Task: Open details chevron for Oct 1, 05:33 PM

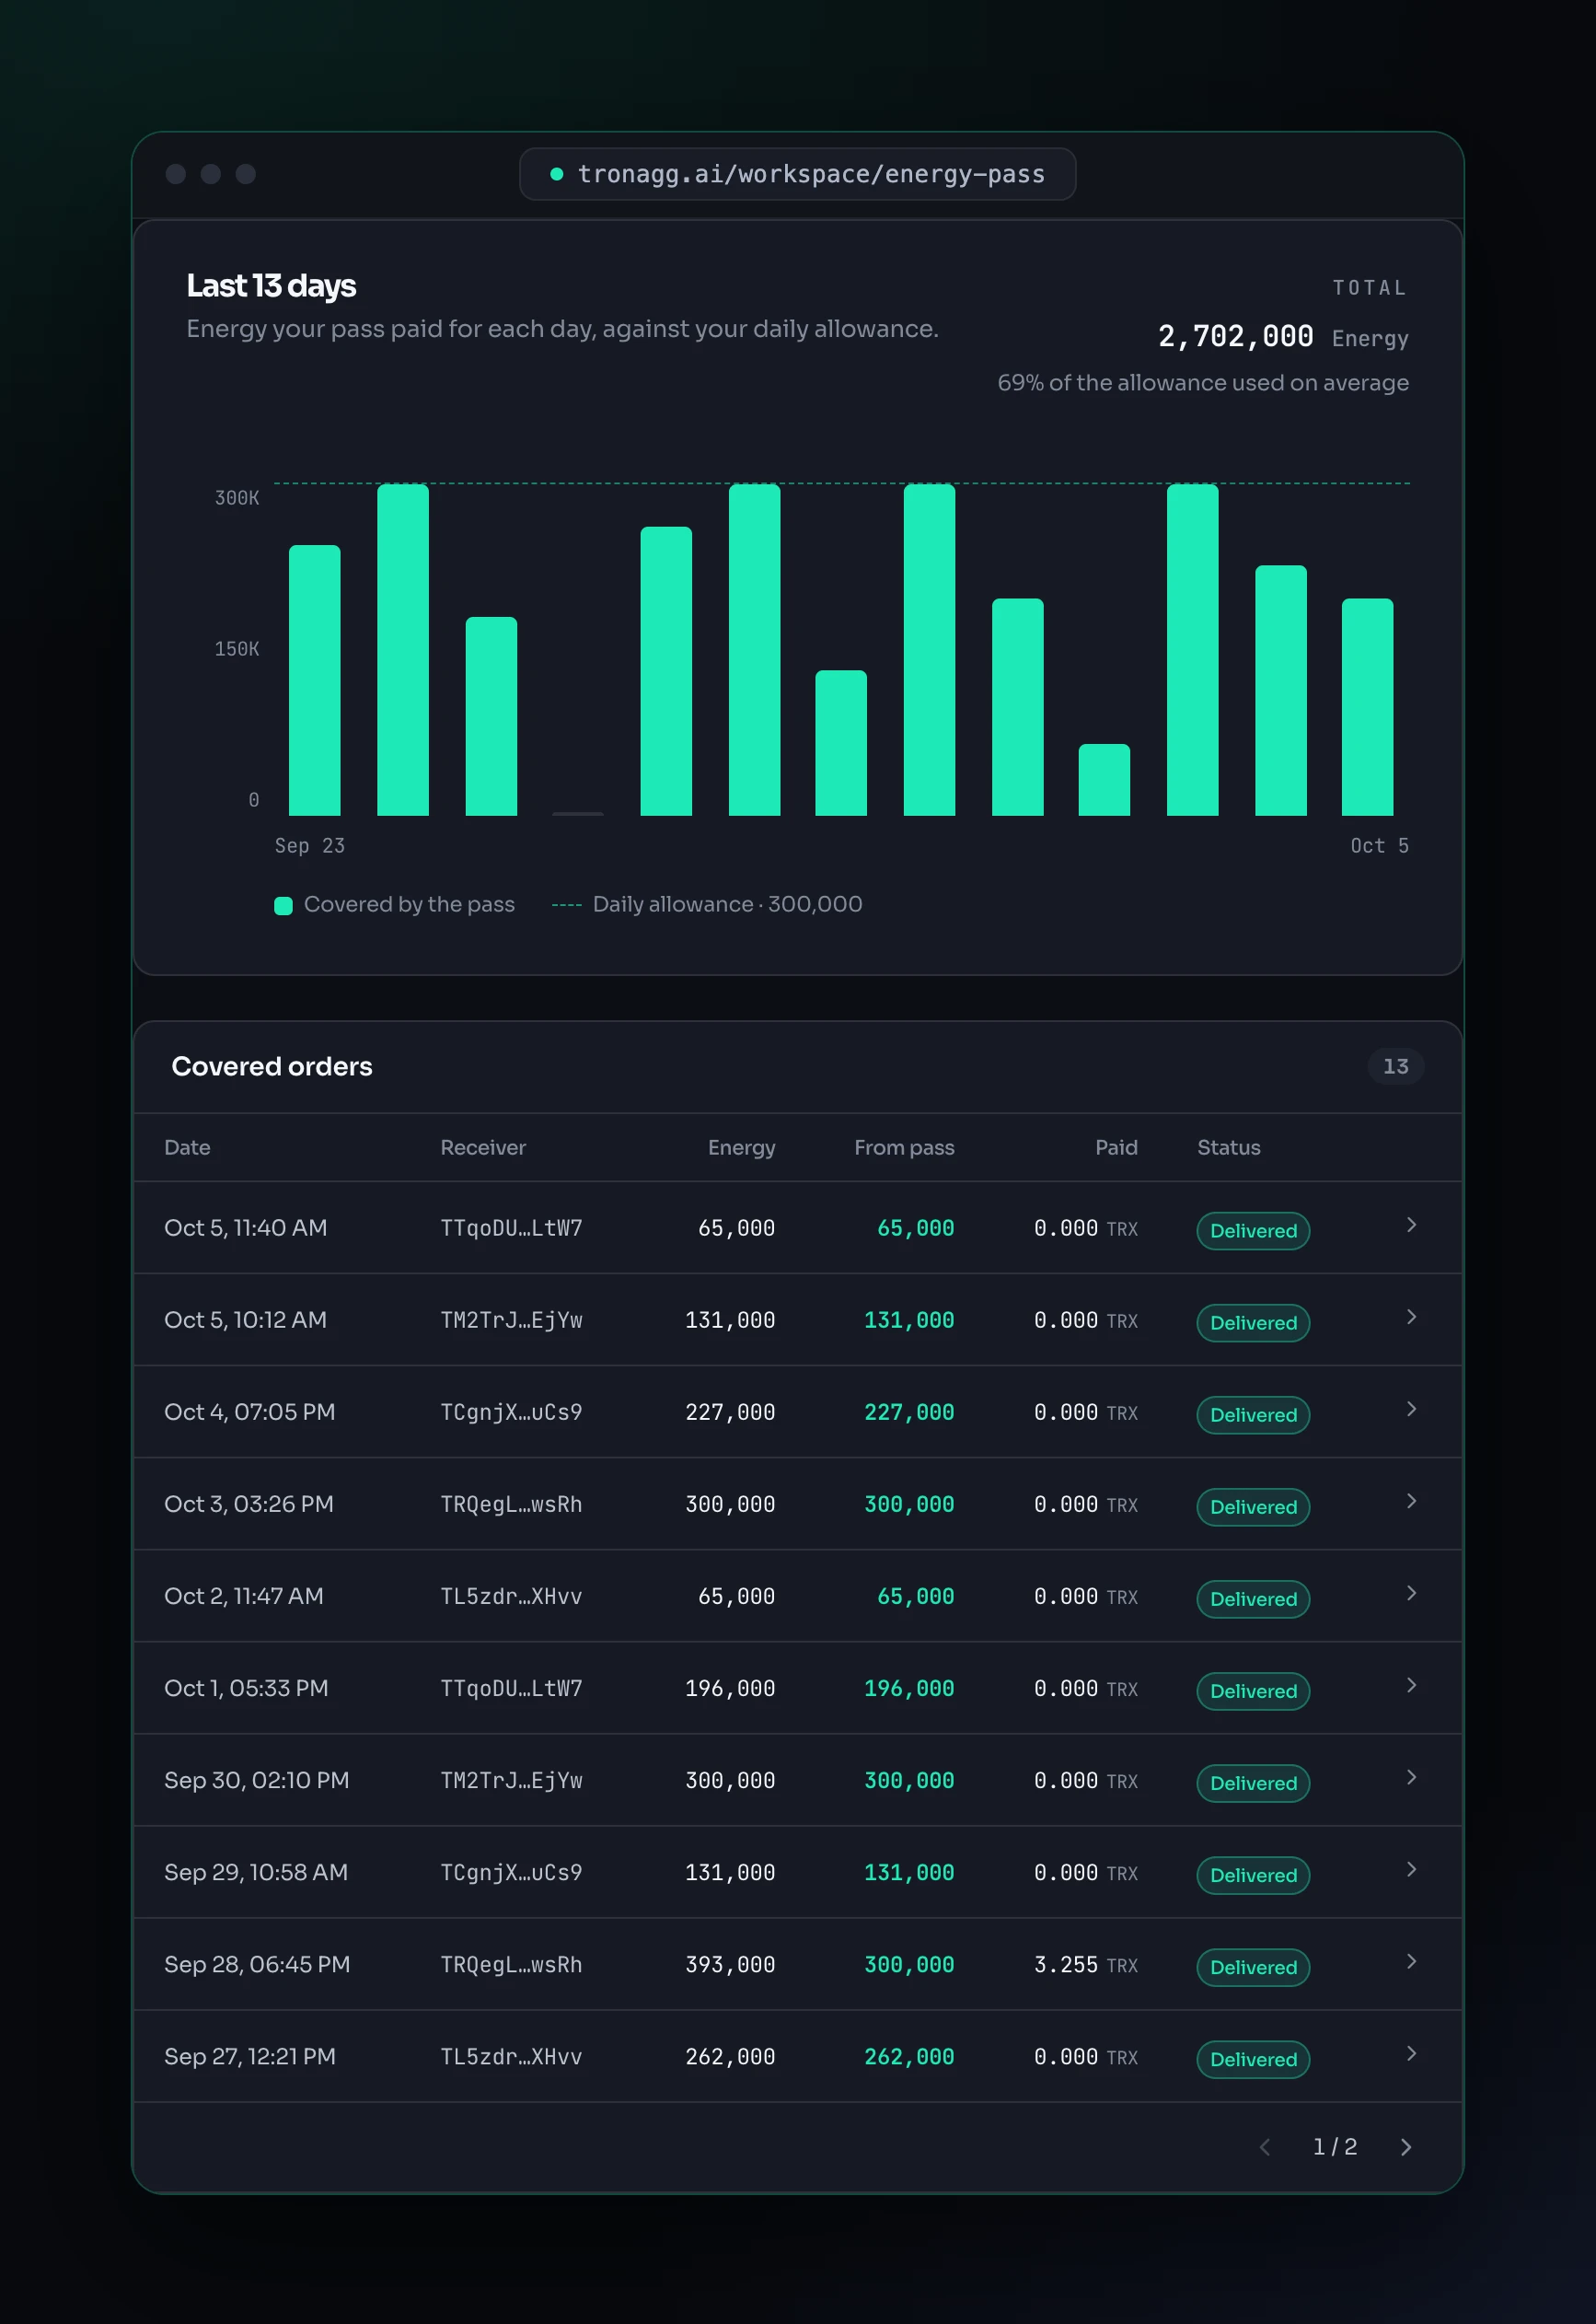Action: (x=1411, y=1685)
